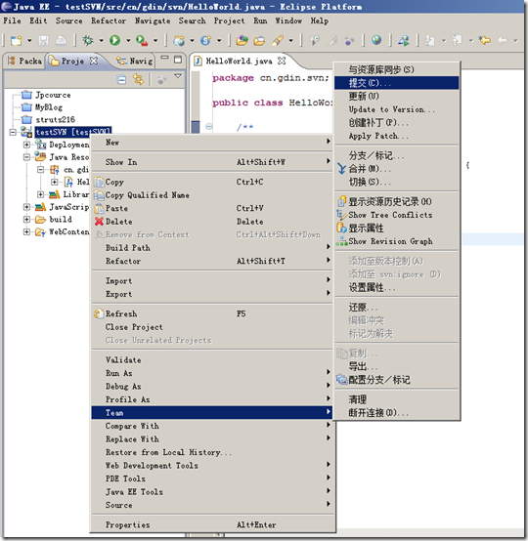Image resolution: width=528 pixels, height=541 pixels.
Task: Open dropdown arrow next to Run button
Action: click(128, 41)
